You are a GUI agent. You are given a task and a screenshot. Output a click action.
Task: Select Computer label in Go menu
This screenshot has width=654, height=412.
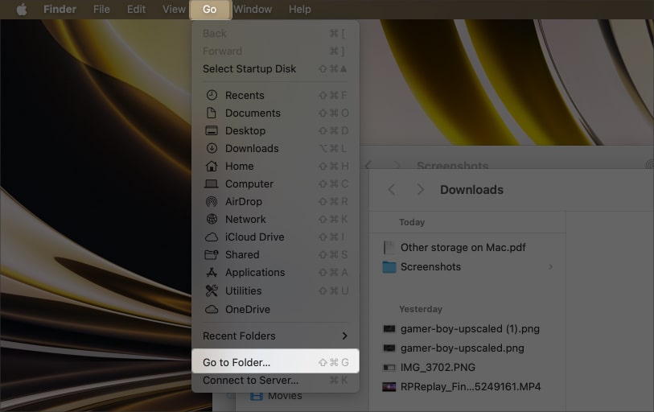(x=249, y=183)
